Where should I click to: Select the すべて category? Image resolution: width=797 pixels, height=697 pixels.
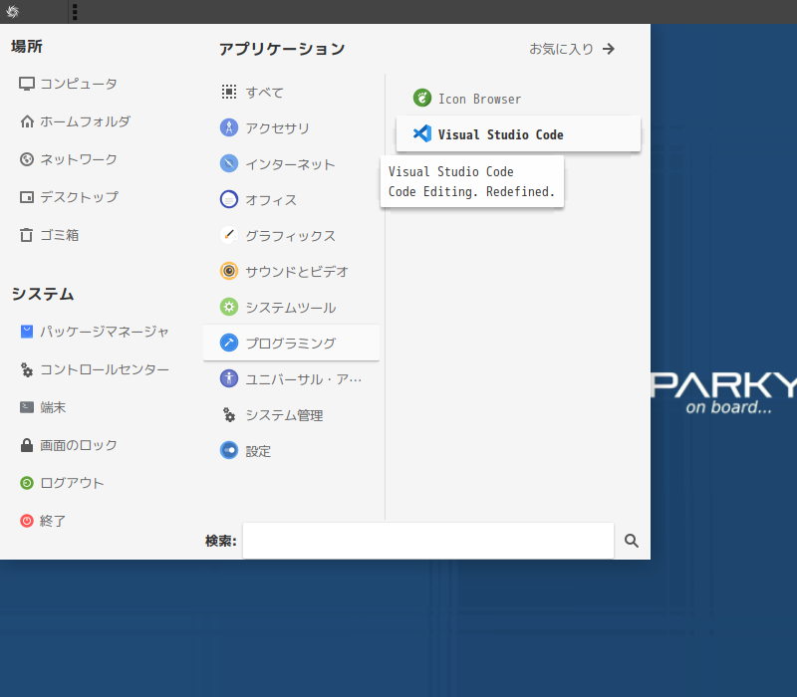click(291, 92)
